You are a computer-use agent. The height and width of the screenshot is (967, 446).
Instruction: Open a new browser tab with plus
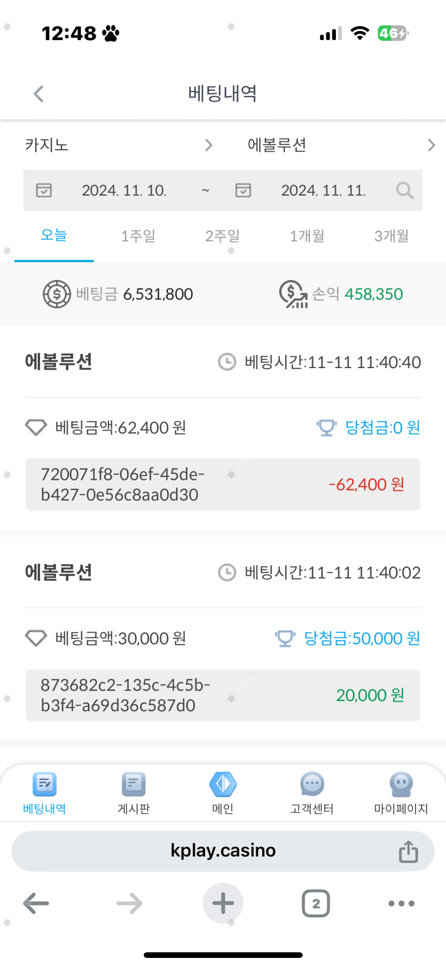[223, 903]
